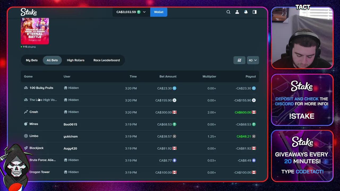Click hidden-user icon in Brute Force row
This screenshot has width=340, height=191.
[66, 160]
